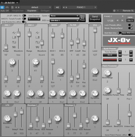Click the preset file page icon
The width and height of the screenshot is (135, 137).
12,8
